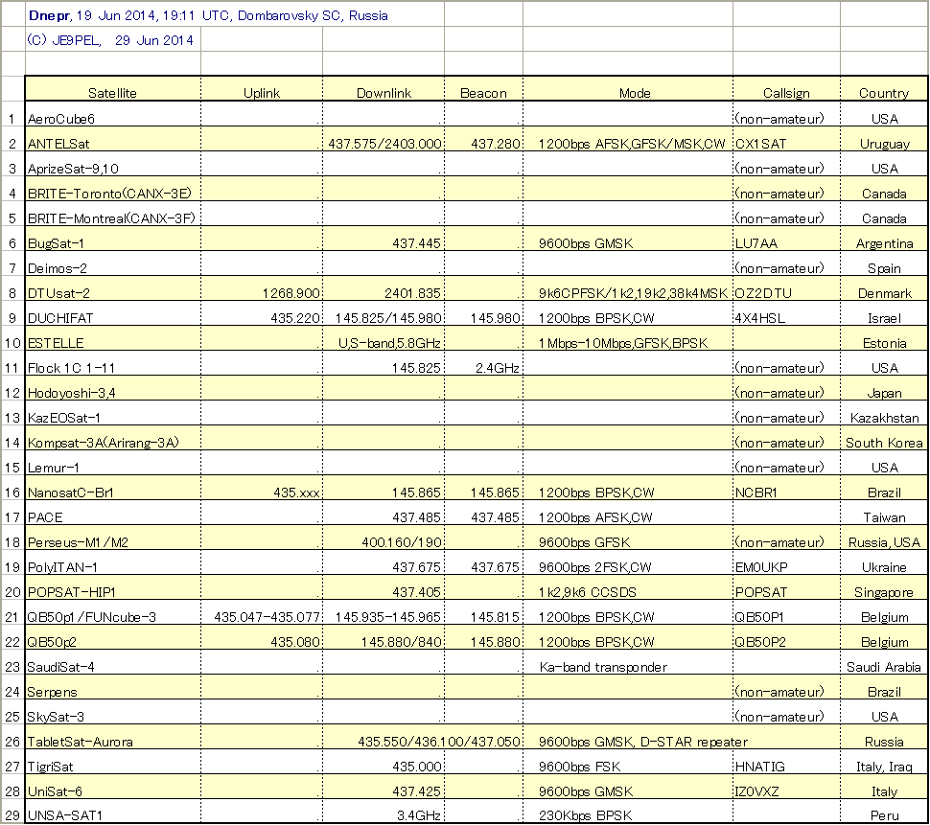This screenshot has width=930, height=825.
Task: Select the Ka-band transponder mode cell
Action: tap(628, 661)
